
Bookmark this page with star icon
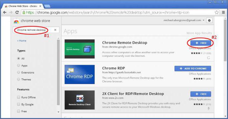pyautogui.click(x=217, y=12)
